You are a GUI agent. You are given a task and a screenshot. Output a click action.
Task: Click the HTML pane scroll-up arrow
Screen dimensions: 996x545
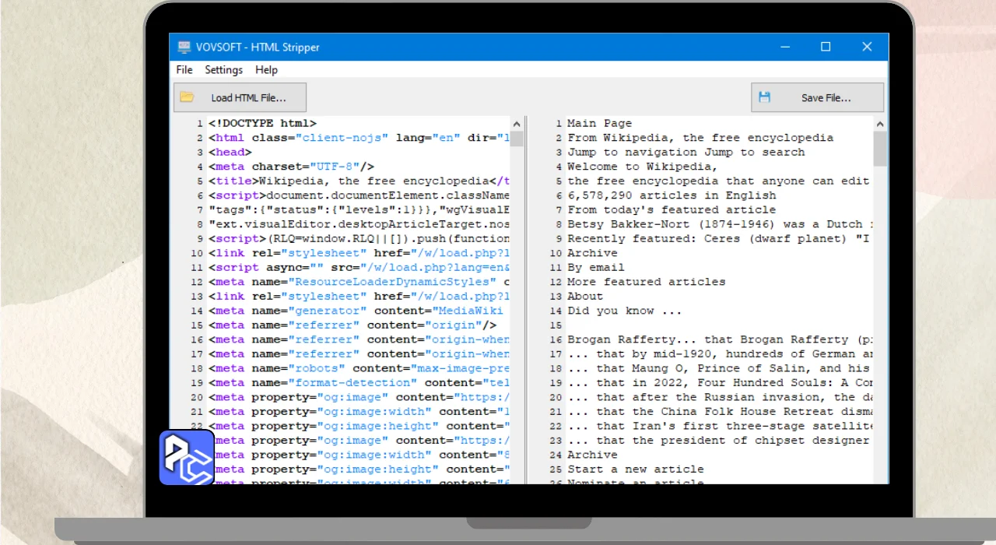[x=516, y=124]
